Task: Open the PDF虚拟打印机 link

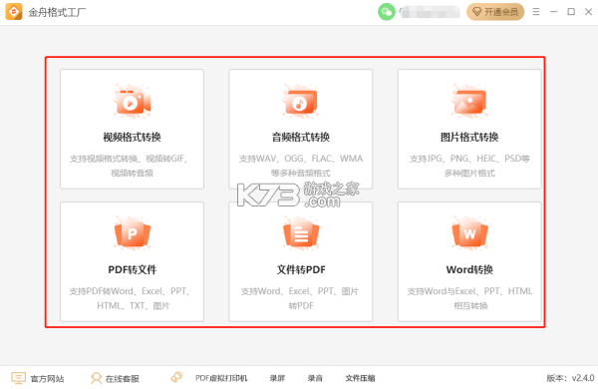Action: [x=221, y=378]
